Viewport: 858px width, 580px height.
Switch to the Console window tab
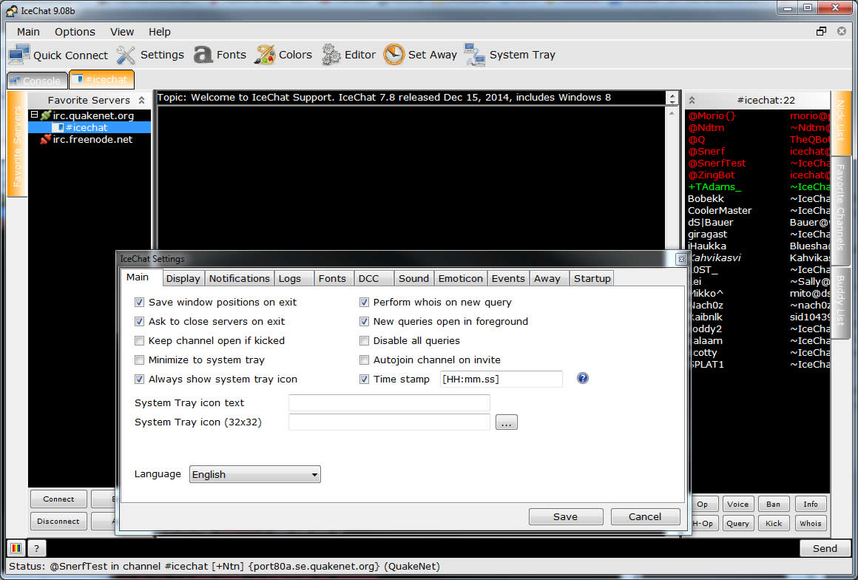(37, 81)
